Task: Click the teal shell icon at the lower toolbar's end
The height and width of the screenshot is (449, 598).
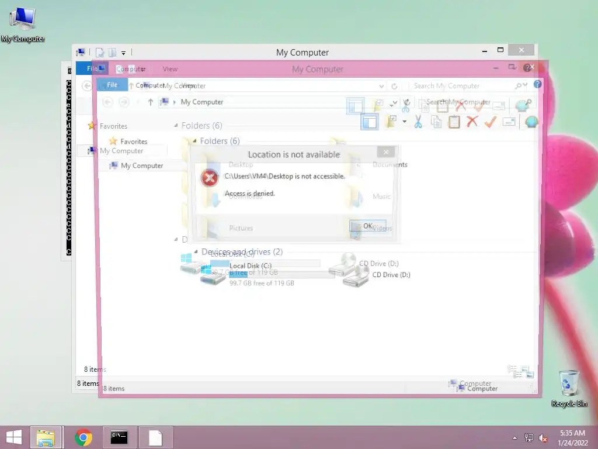Action: pyautogui.click(x=531, y=122)
